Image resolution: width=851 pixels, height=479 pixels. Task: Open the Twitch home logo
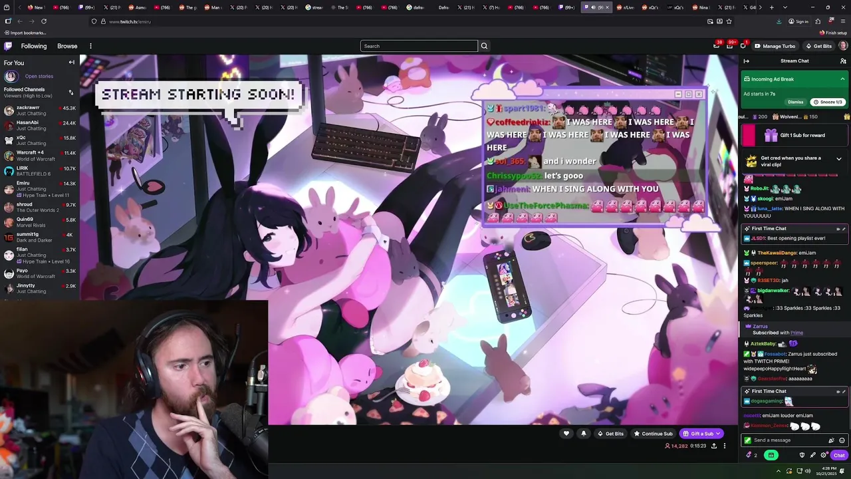pos(8,46)
